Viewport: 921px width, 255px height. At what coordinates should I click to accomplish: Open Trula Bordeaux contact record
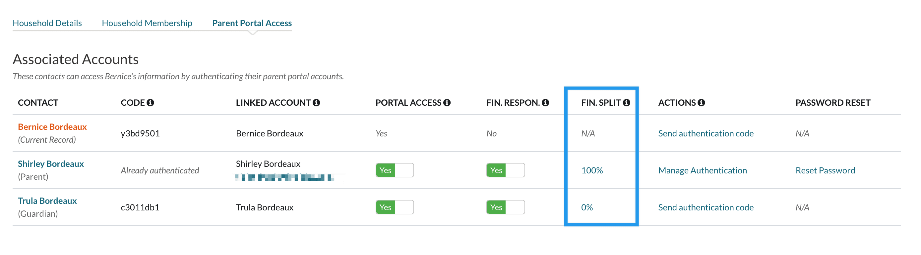tap(47, 201)
